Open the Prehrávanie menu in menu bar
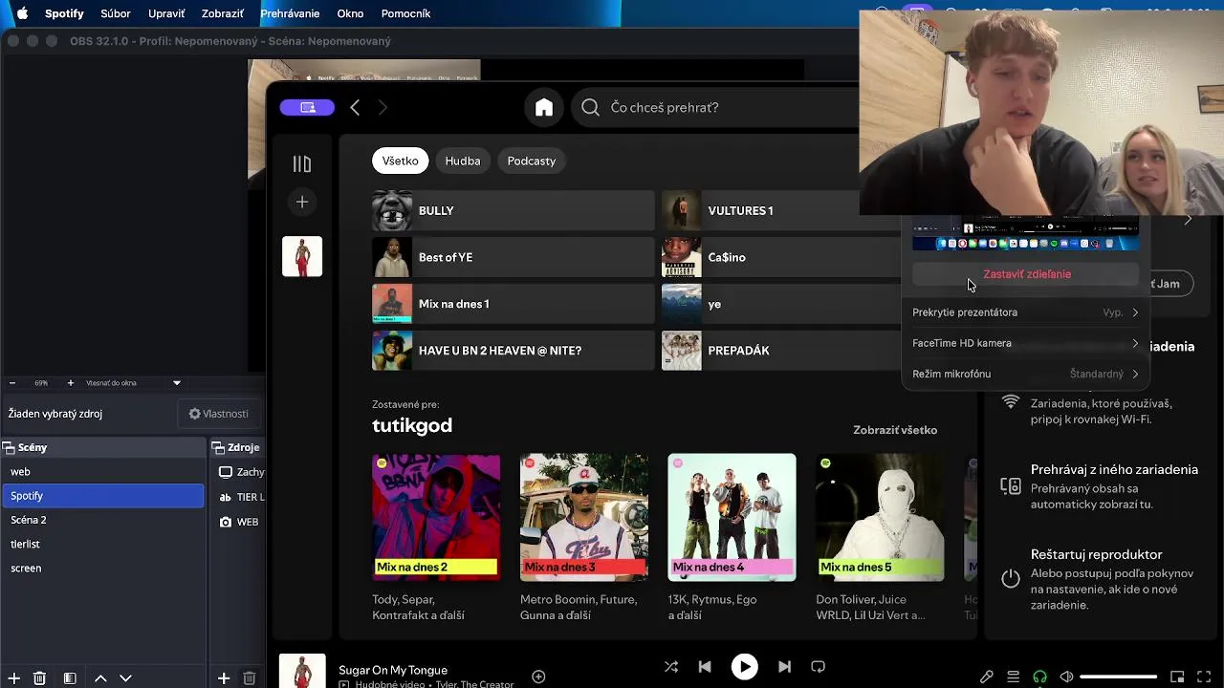Image resolution: width=1224 pixels, height=688 pixels. [x=290, y=13]
